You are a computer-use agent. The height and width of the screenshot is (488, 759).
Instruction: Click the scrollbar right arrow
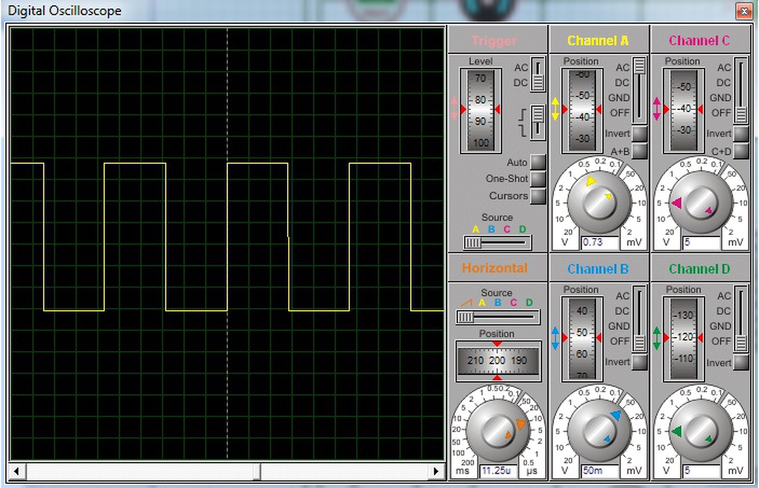click(x=438, y=471)
